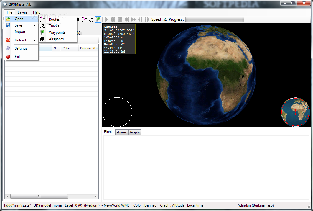Image resolution: width=313 pixels, height=211 pixels.
Task: Click the playback Progress bar
Action: 215,19
